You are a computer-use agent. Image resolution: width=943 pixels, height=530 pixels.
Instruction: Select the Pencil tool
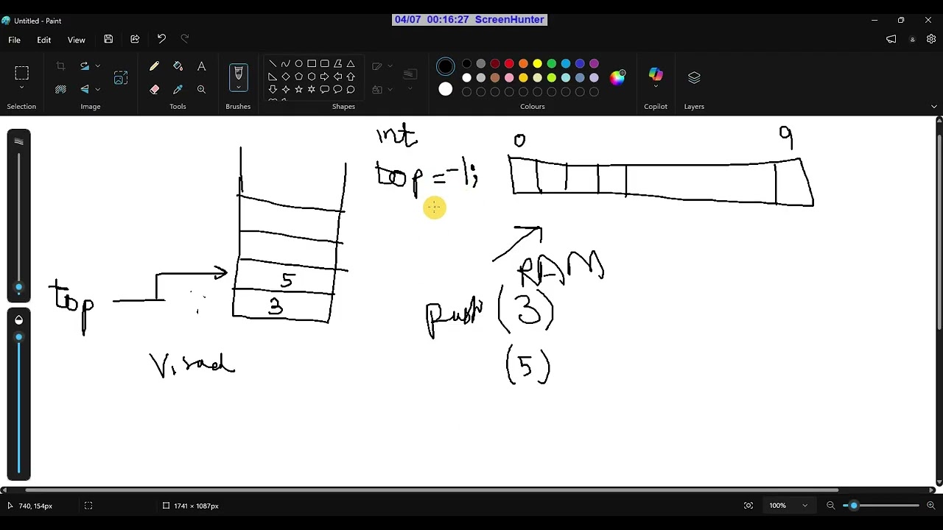pyautogui.click(x=154, y=66)
